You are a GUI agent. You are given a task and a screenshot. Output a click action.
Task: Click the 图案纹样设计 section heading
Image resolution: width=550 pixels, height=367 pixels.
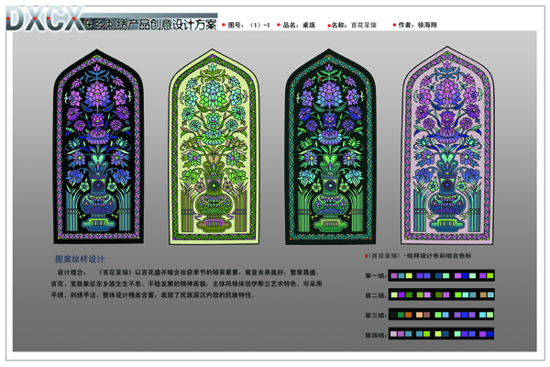81,260
